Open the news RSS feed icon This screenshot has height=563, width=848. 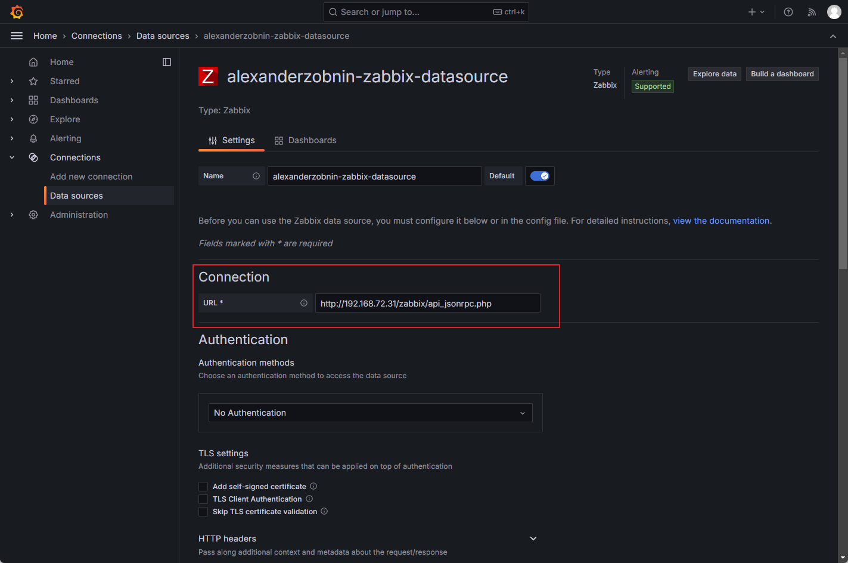click(812, 12)
